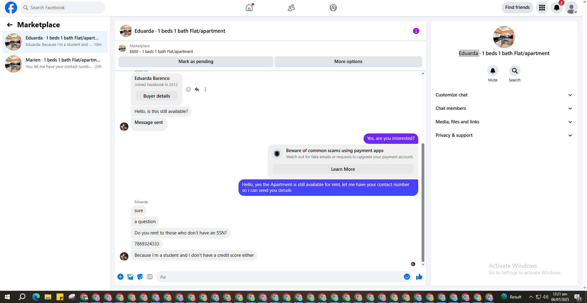The height and width of the screenshot is (303, 587).
Task: Reply to the Eduarda Barenco message
Action: pos(197,89)
